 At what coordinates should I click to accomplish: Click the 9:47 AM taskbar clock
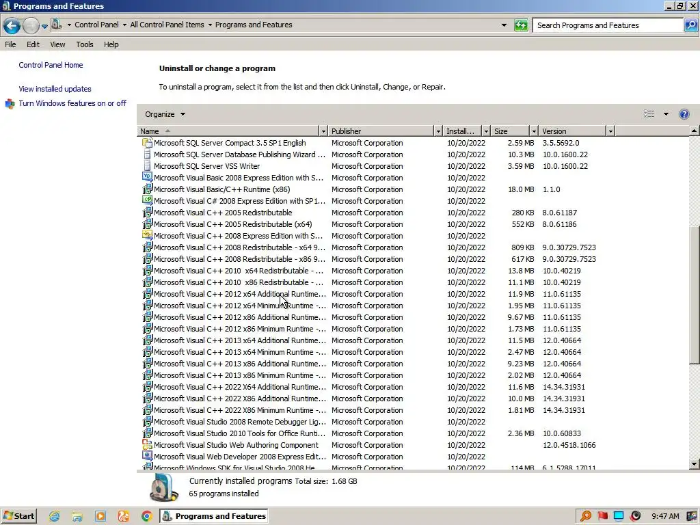click(x=665, y=516)
